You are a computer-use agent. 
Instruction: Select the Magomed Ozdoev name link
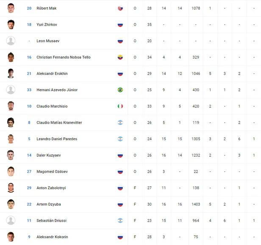pyautogui.click(x=51, y=171)
